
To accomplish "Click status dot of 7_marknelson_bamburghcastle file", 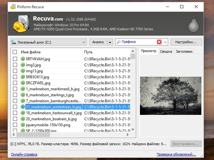I will coord(23,101).
